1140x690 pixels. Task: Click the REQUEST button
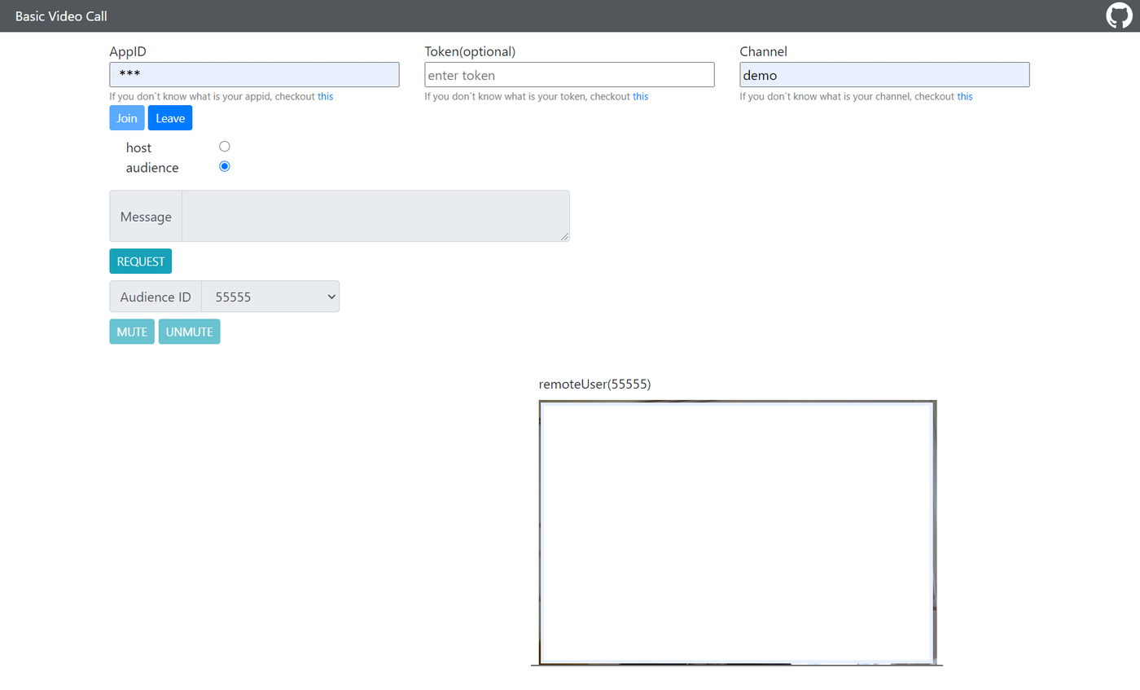click(x=141, y=261)
